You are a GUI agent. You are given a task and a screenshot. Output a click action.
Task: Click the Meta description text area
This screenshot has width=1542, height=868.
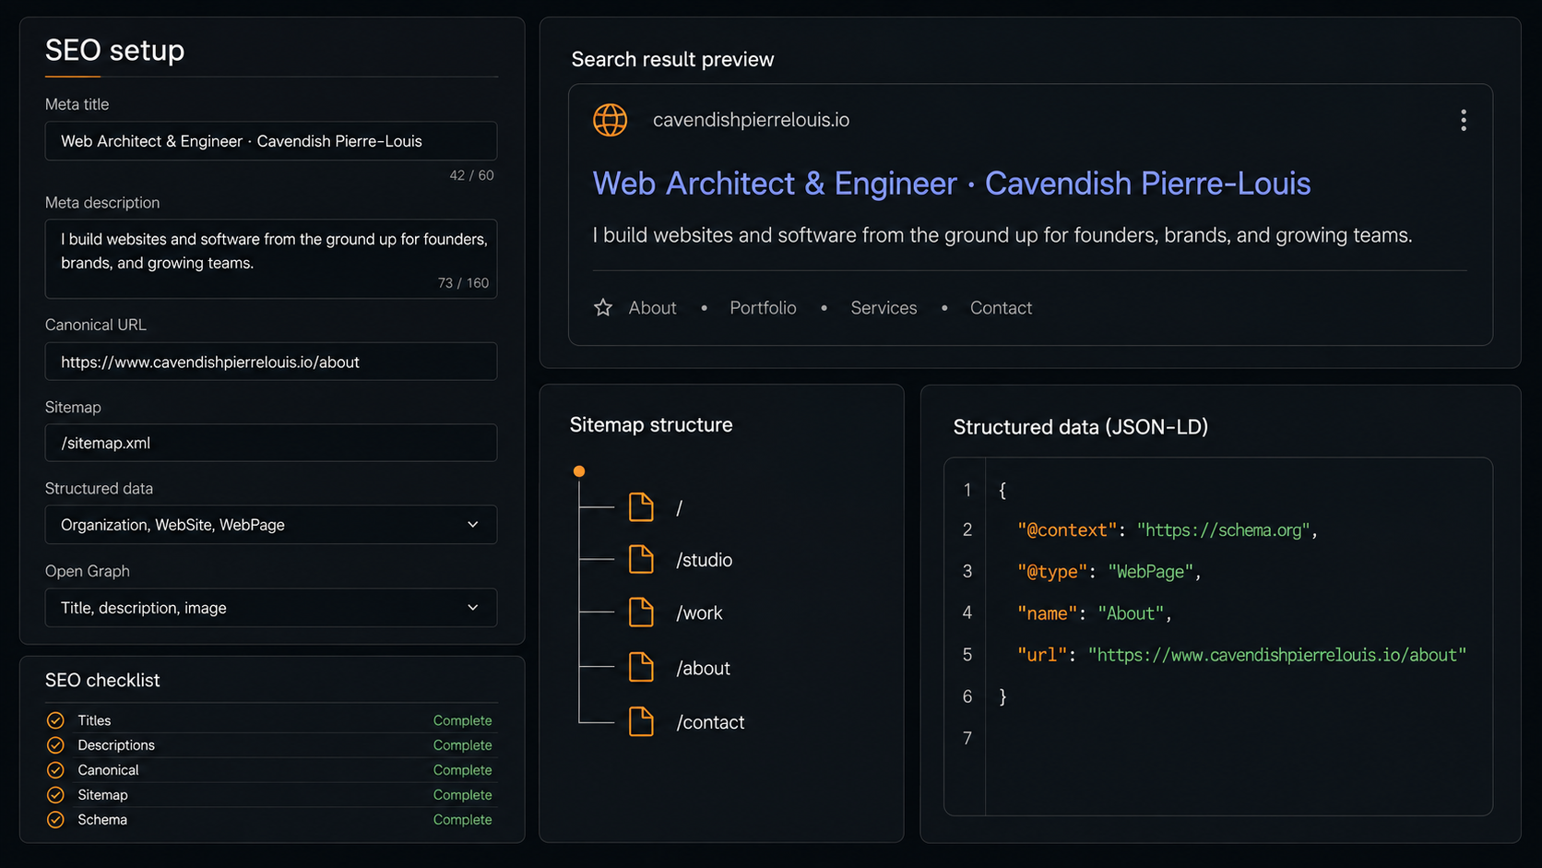(x=271, y=258)
